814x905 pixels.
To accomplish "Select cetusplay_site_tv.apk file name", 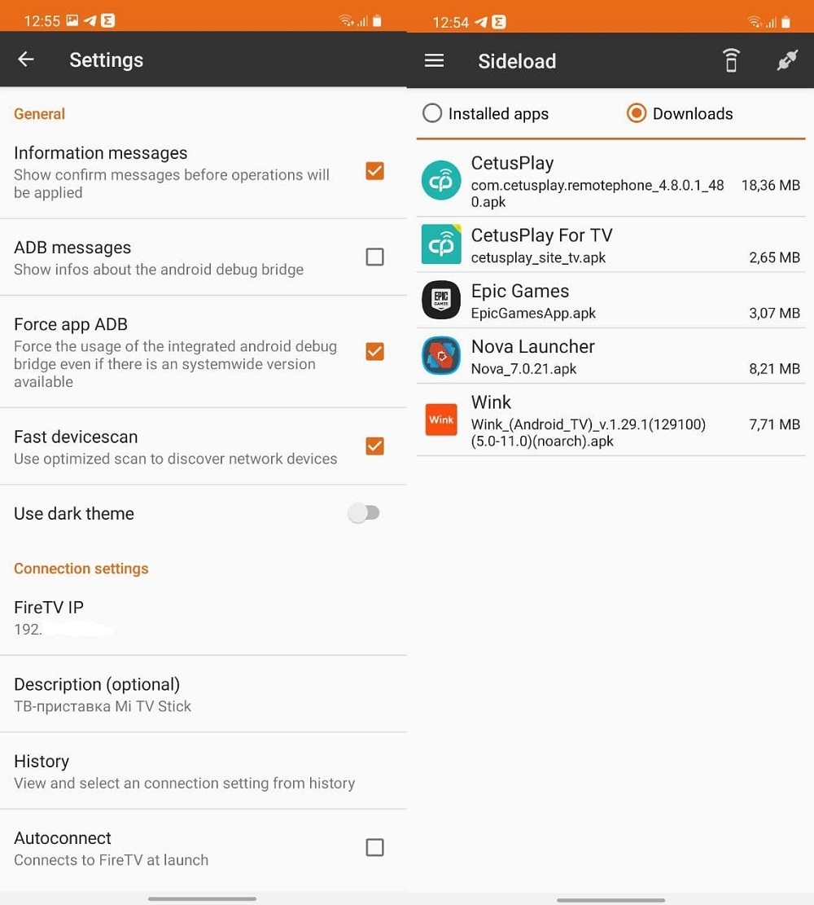I will [x=538, y=257].
